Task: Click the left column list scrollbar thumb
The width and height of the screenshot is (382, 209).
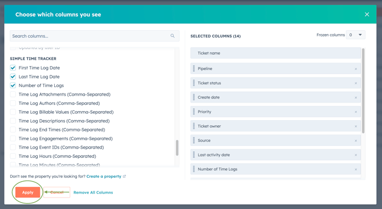Action: coord(177,147)
